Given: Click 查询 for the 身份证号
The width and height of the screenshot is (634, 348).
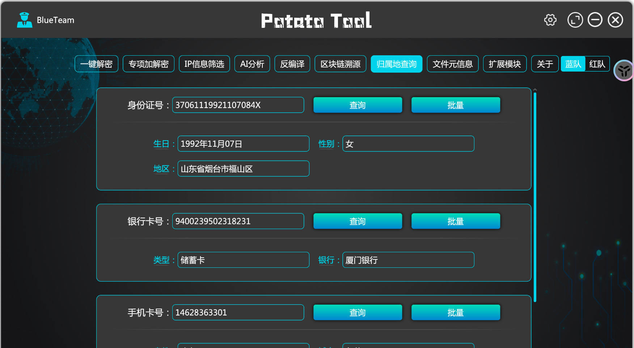Looking at the screenshot, I should coord(358,105).
